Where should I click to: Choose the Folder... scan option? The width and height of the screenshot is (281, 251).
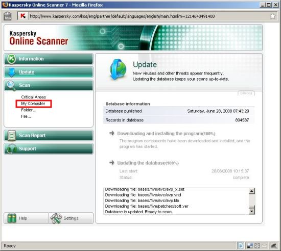29,110
